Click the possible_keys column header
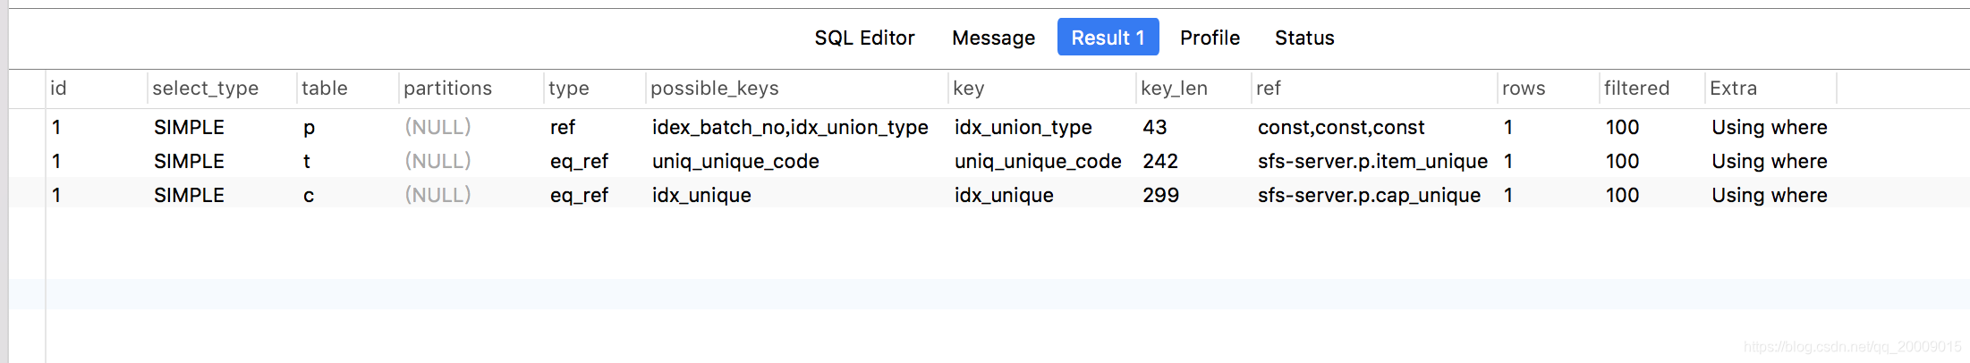Image resolution: width=1970 pixels, height=363 pixels. click(x=715, y=88)
